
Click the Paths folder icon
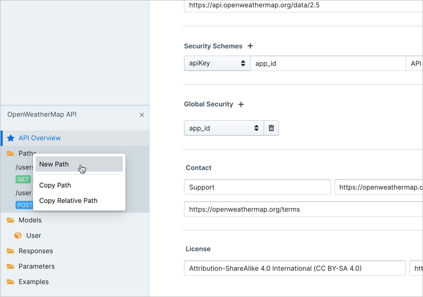(11, 153)
